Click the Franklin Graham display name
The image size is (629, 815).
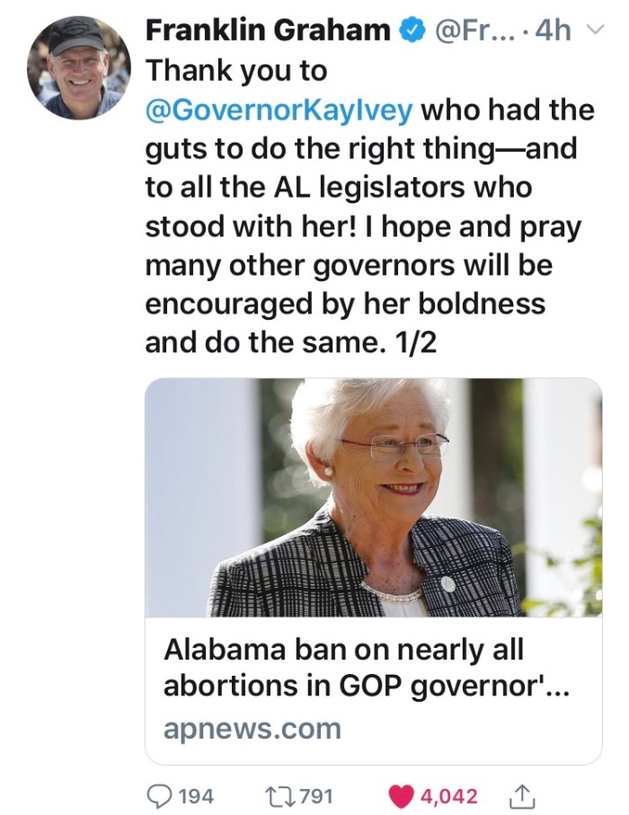click(x=267, y=31)
